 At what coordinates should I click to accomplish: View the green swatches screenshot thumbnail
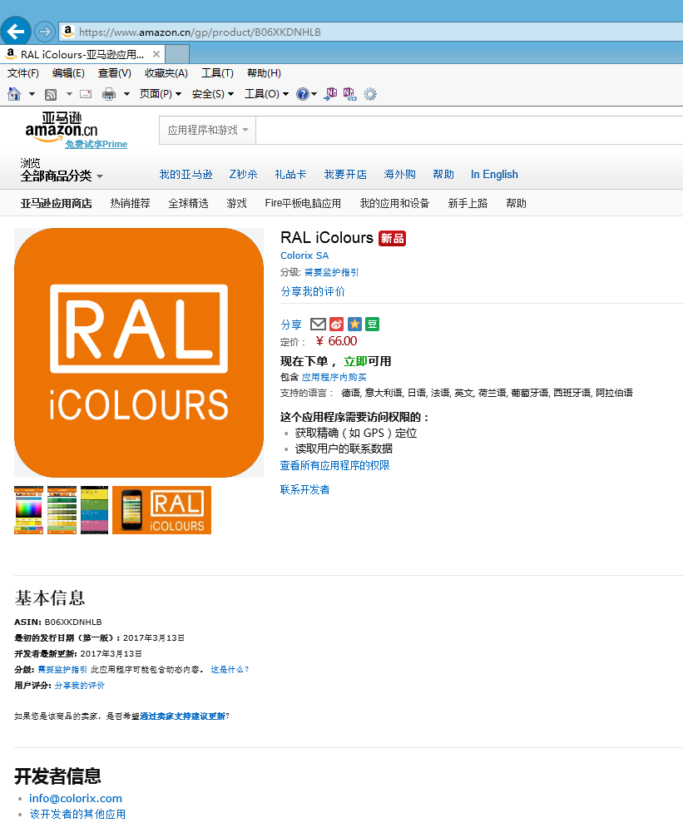point(62,510)
